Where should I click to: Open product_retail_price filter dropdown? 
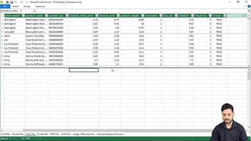point(97,16)
